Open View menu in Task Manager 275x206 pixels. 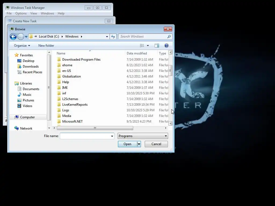click(x=34, y=13)
